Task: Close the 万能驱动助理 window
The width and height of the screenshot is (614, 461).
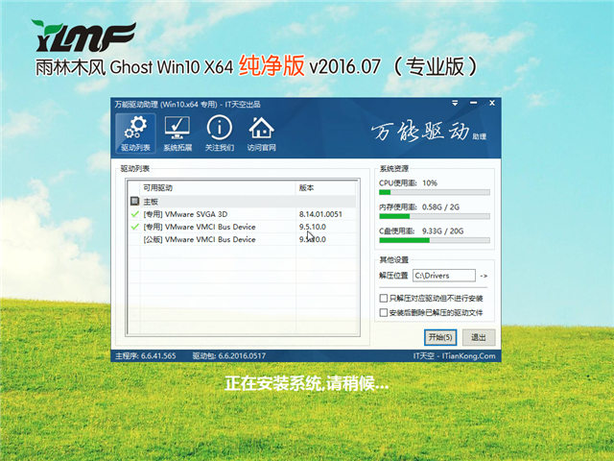Action: [492, 103]
